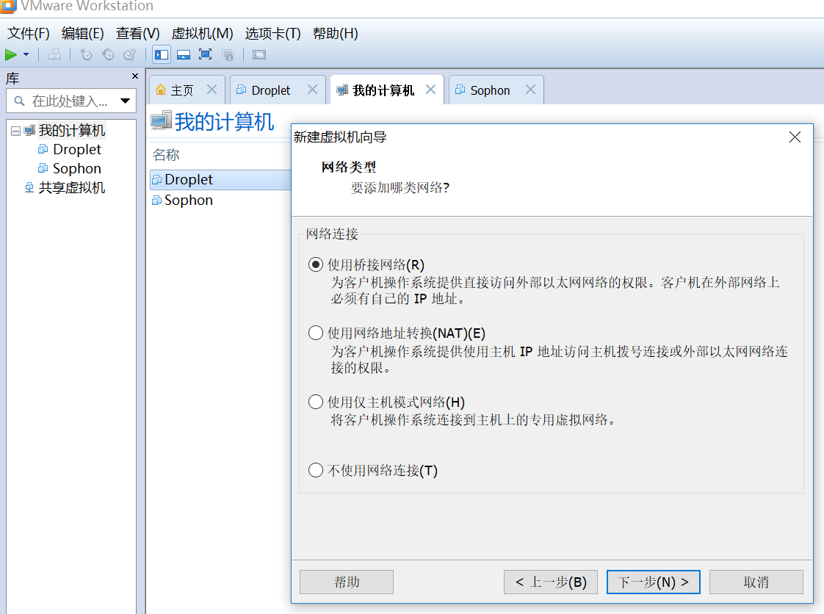Close the 新建虚拟机向导 dialog
The height and width of the screenshot is (614, 824).
coord(795,137)
